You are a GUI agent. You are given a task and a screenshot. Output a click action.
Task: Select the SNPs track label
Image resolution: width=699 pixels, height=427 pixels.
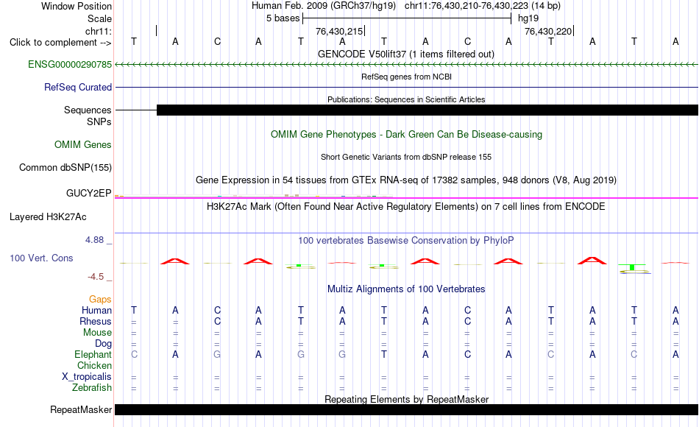(x=99, y=121)
